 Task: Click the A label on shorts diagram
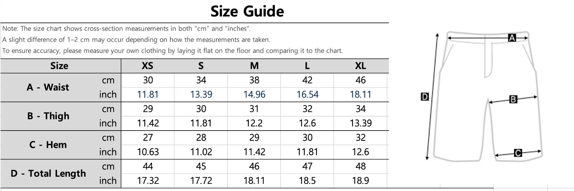click(x=512, y=38)
